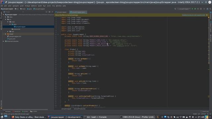Screen dimensions: 212x119
Task: Open the Refactor menu
Action: coord(34,6)
